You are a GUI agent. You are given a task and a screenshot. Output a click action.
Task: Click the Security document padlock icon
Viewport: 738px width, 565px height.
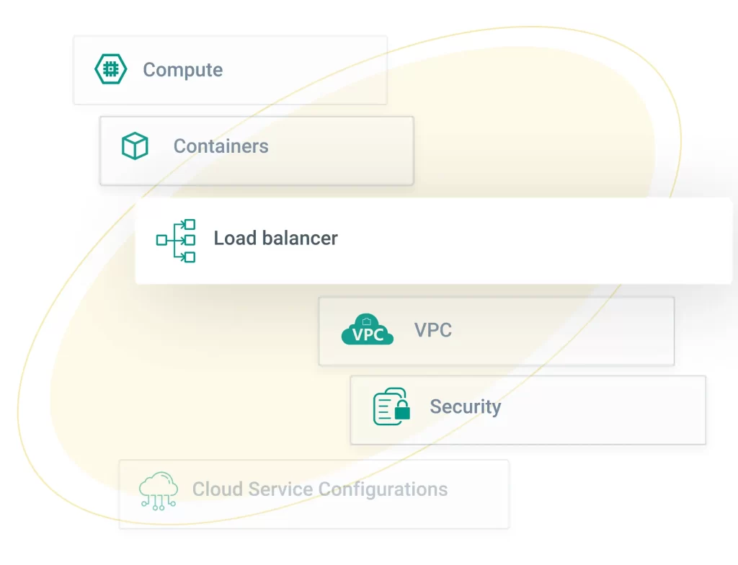coord(391,407)
